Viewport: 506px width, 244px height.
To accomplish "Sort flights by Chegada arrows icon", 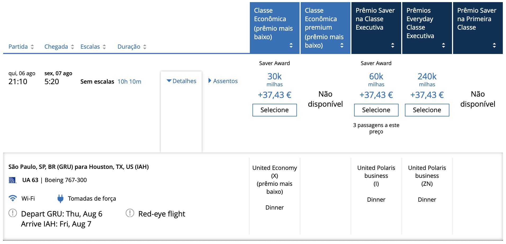I will (x=73, y=47).
